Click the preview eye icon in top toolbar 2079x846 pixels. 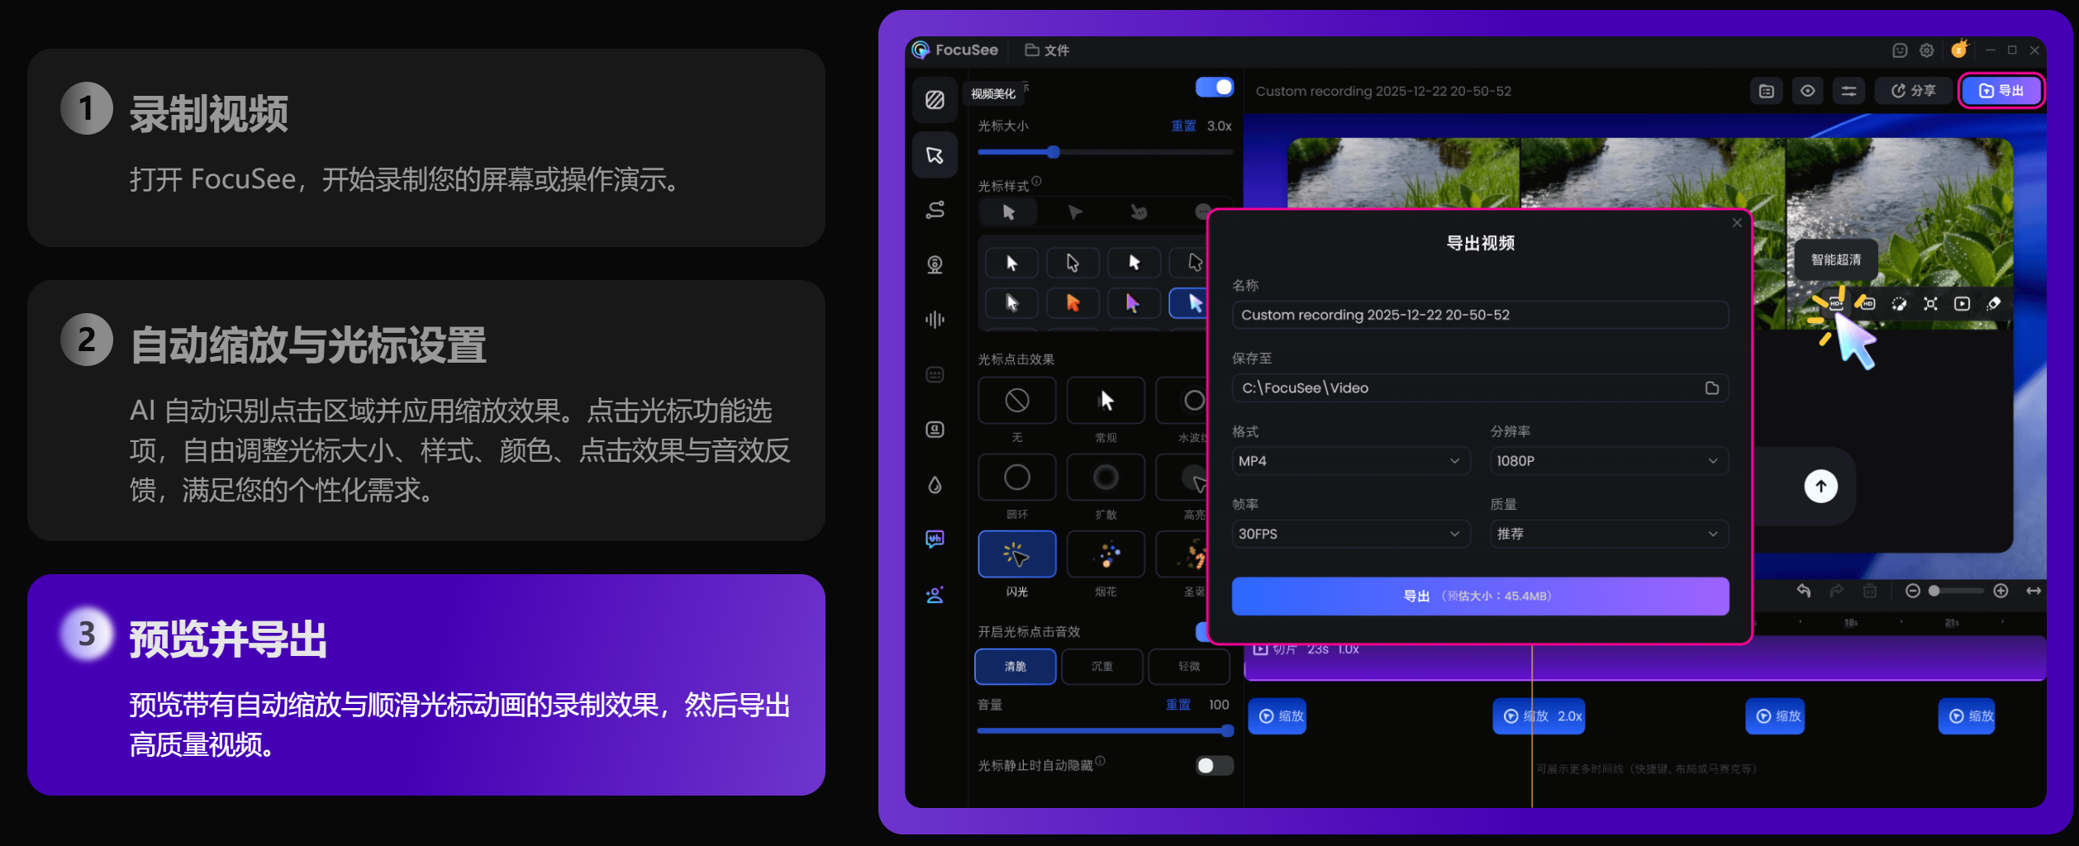coord(1807,91)
